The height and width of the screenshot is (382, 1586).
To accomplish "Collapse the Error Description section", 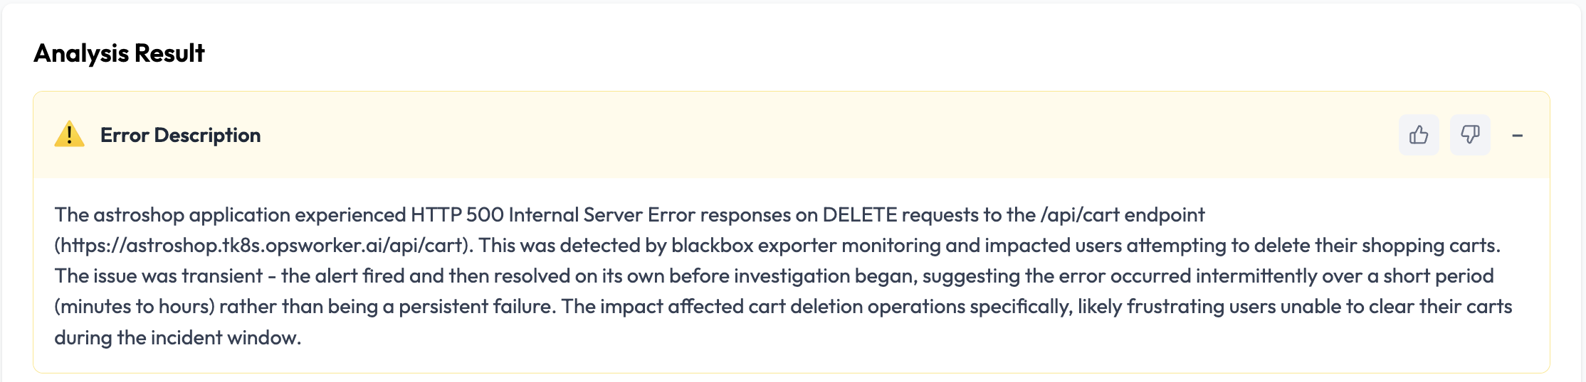I will [1518, 136].
